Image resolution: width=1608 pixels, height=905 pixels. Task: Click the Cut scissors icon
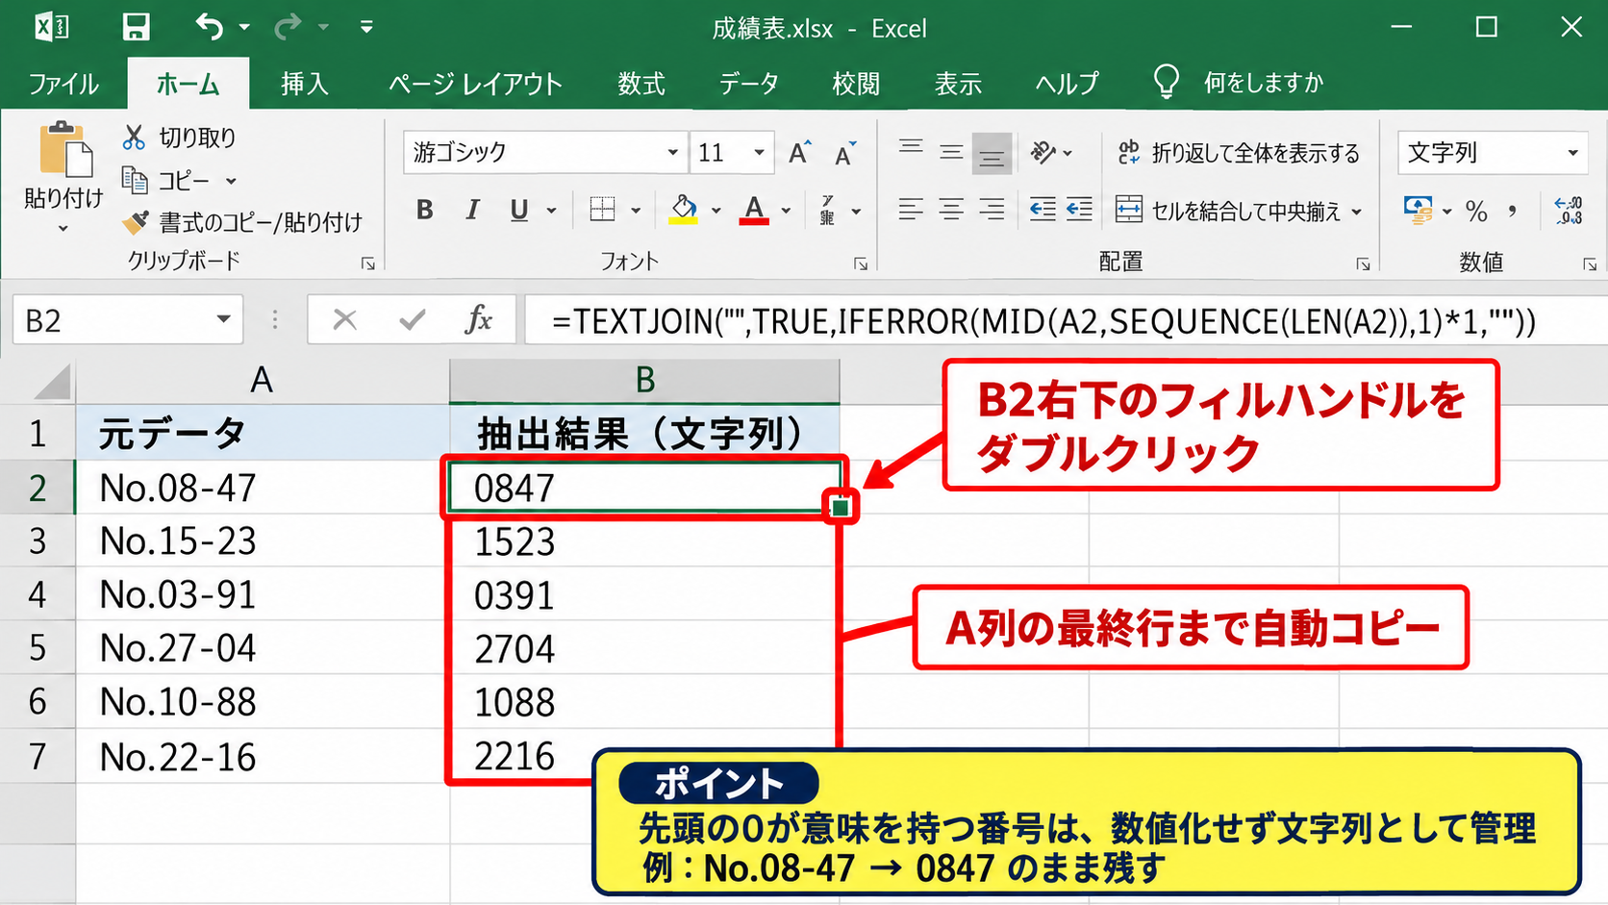tap(134, 138)
